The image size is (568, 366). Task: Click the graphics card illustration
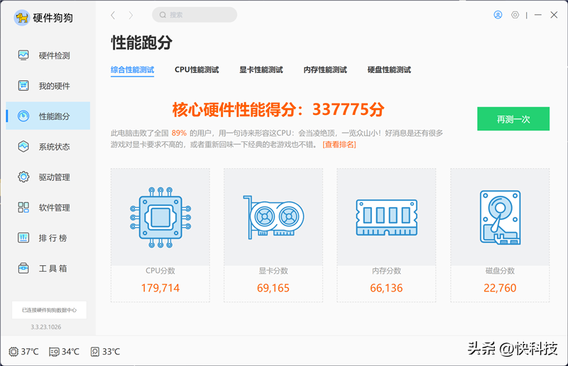coord(273,217)
